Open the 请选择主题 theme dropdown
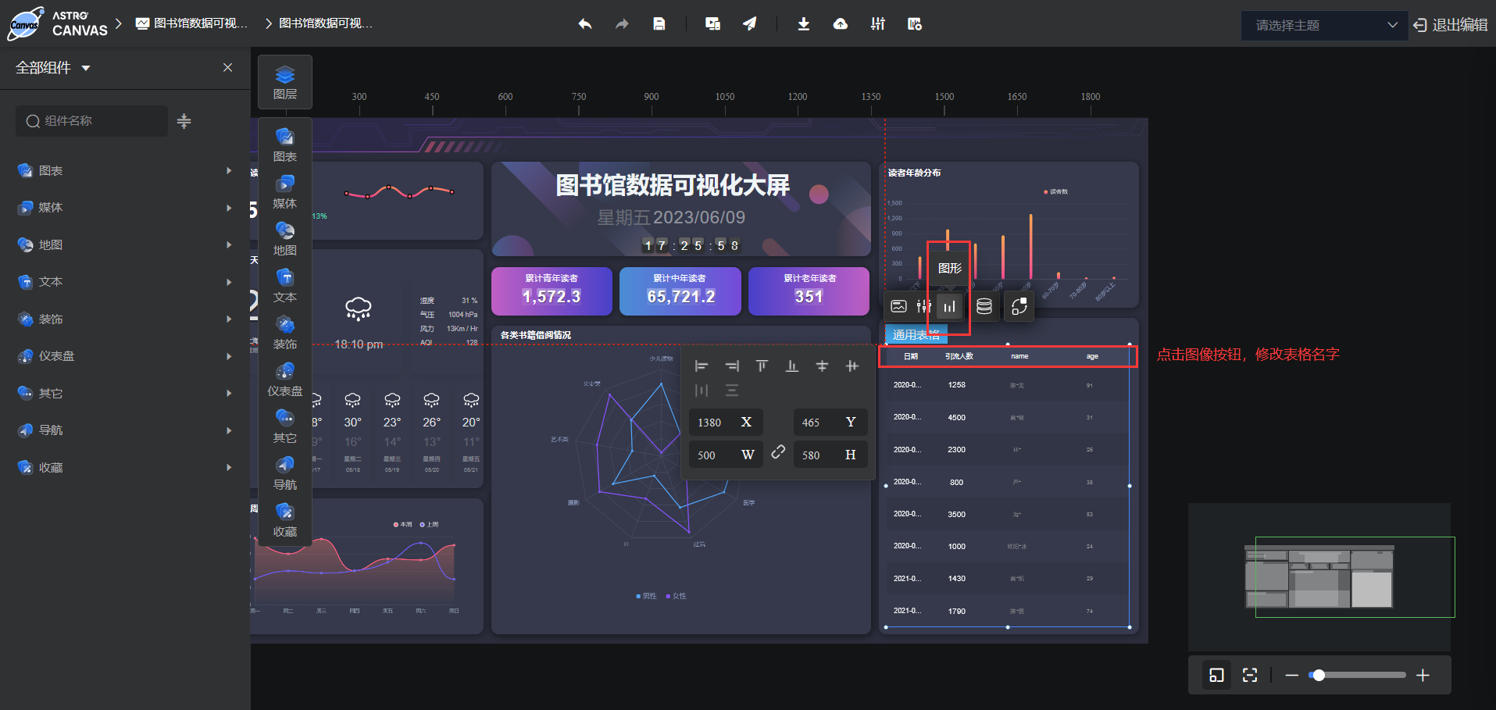Viewport: 1496px width, 710px height. [x=1323, y=25]
